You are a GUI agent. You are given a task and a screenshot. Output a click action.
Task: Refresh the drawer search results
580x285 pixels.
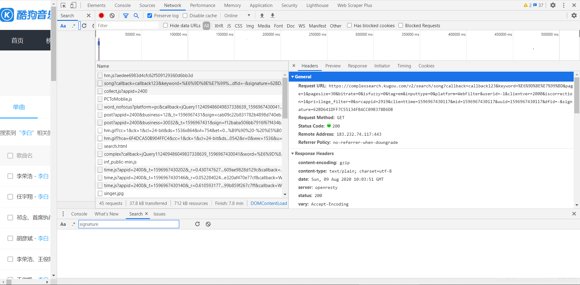coord(197,224)
